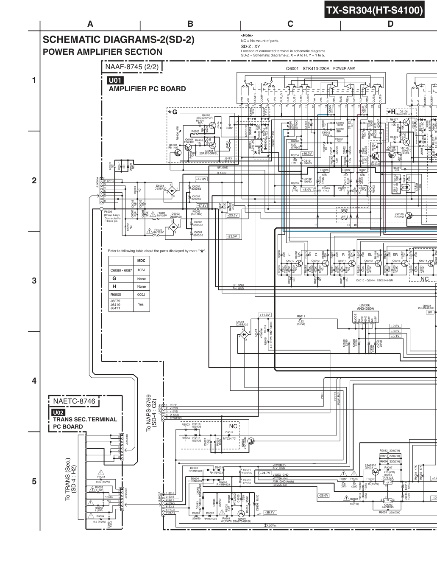Click the None cell in row H

click(141, 286)
